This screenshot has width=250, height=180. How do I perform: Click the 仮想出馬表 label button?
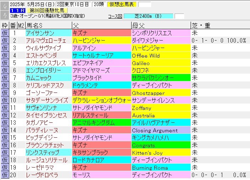click(122, 5)
